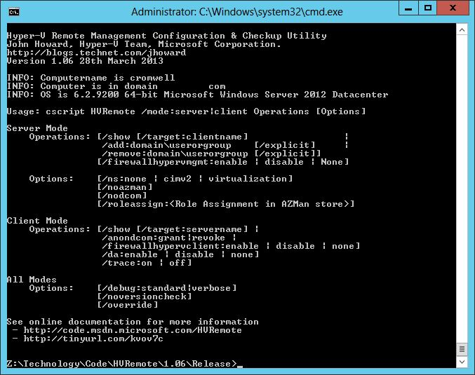Image resolution: width=475 pixels, height=375 pixels.
Task: Click the 'INFO: OS is 6.2.9200' line
Action: click(197, 95)
